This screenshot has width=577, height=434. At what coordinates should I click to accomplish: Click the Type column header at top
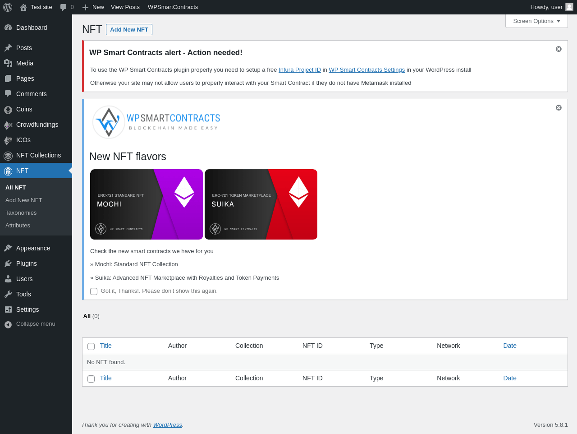[x=376, y=346]
